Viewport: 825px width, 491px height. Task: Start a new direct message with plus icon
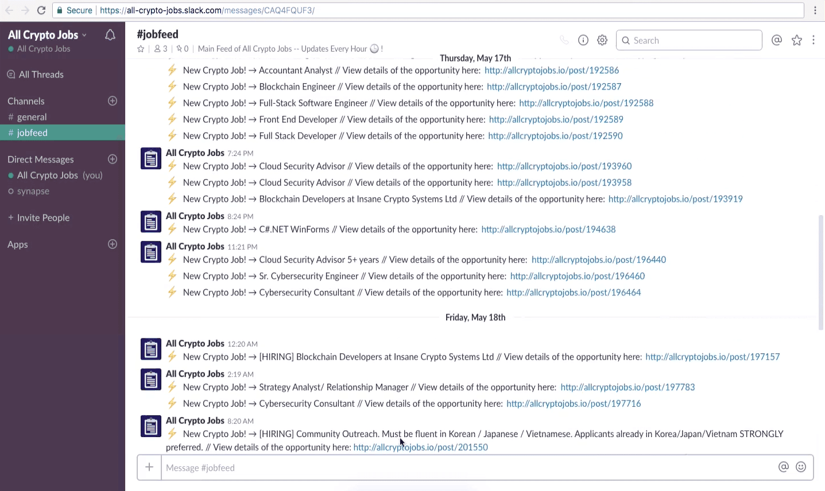tap(113, 159)
